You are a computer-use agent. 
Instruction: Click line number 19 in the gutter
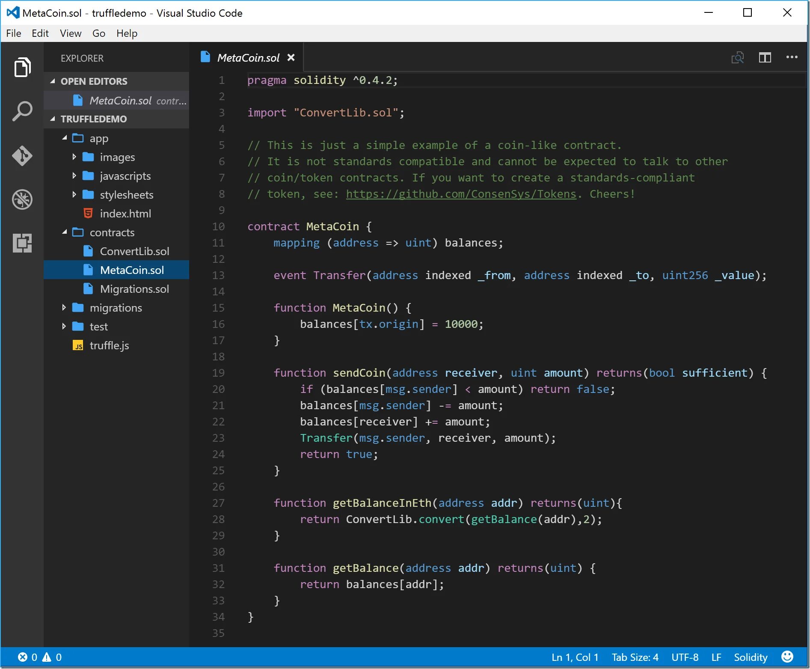(x=218, y=373)
